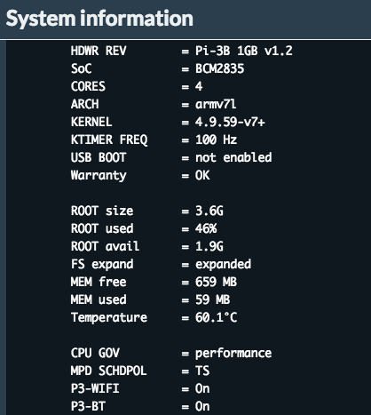Select the MEM used 59 MB value

212,299
